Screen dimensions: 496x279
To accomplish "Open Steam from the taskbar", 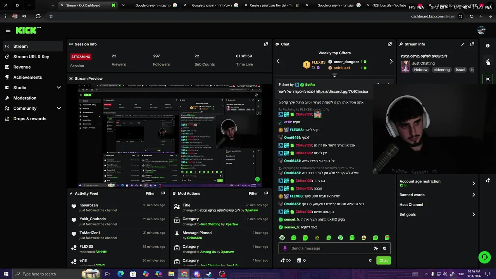I will [x=209, y=274].
